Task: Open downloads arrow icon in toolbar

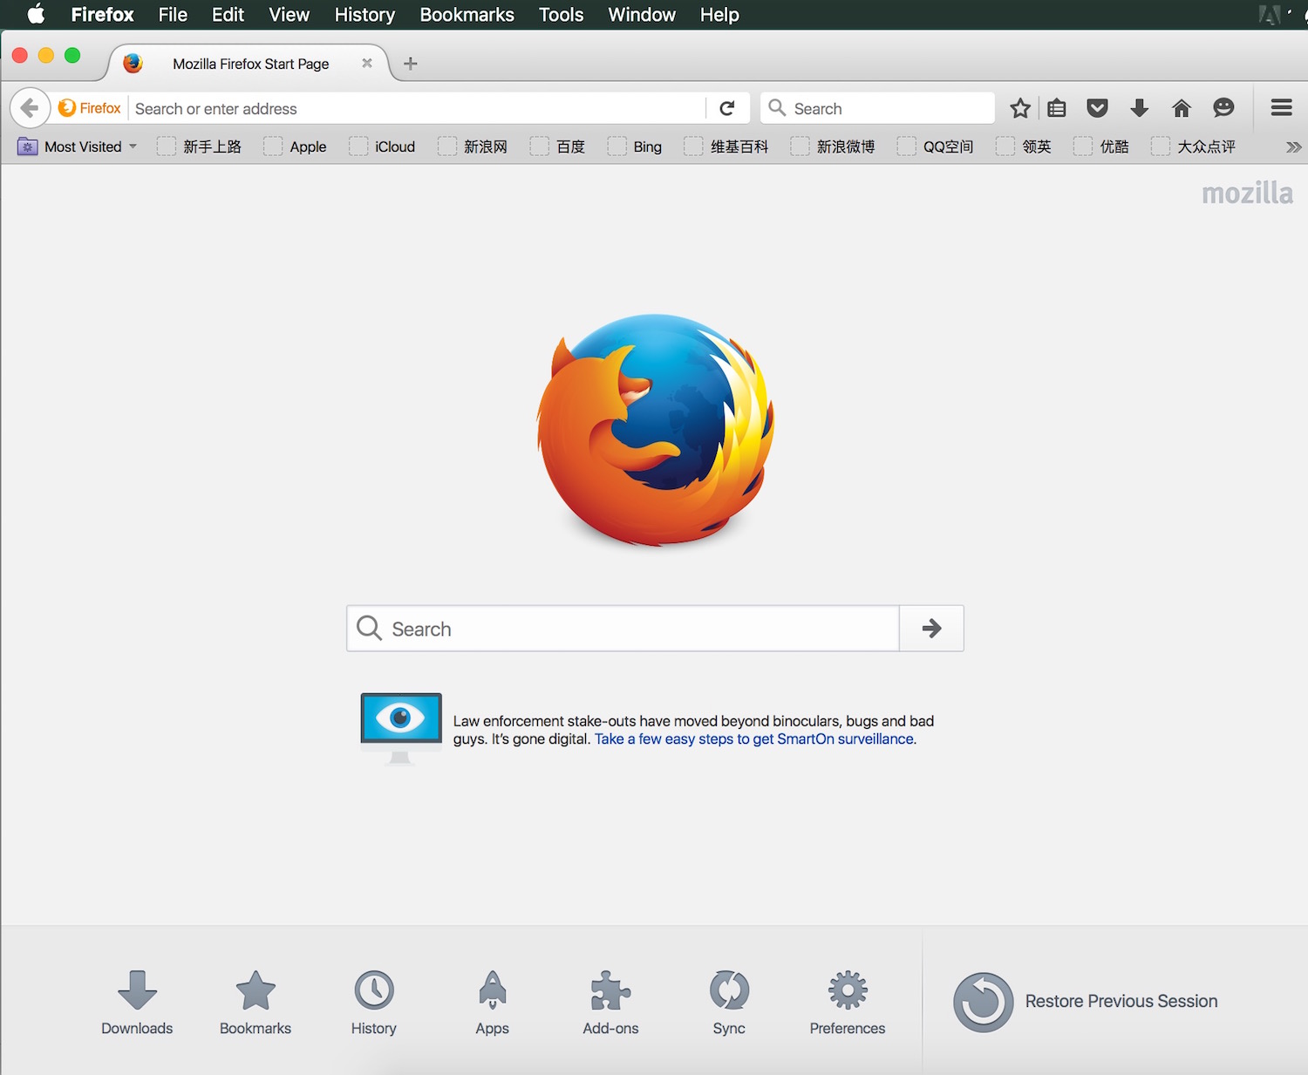Action: 1139,108
